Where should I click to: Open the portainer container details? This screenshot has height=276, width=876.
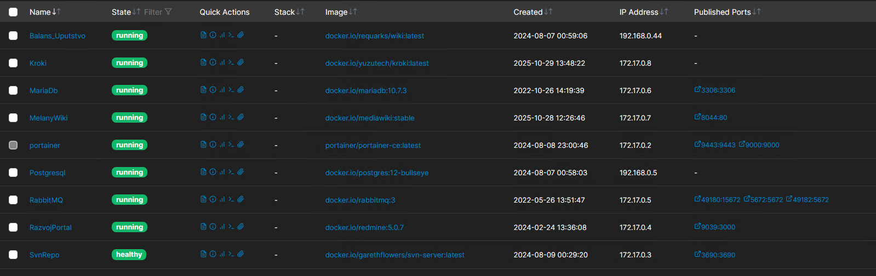[45, 145]
